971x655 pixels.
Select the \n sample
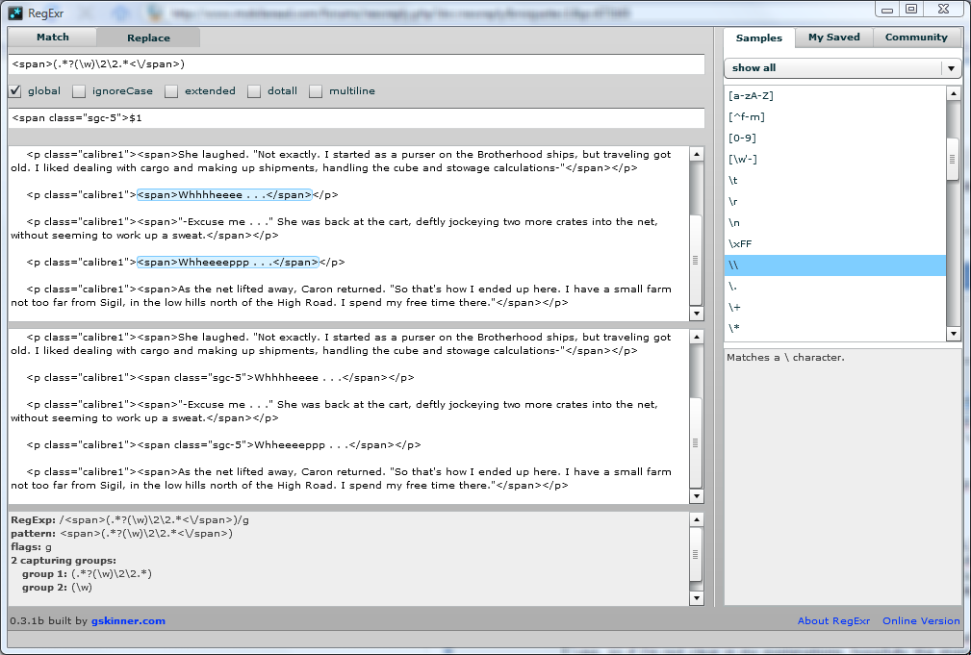point(834,222)
